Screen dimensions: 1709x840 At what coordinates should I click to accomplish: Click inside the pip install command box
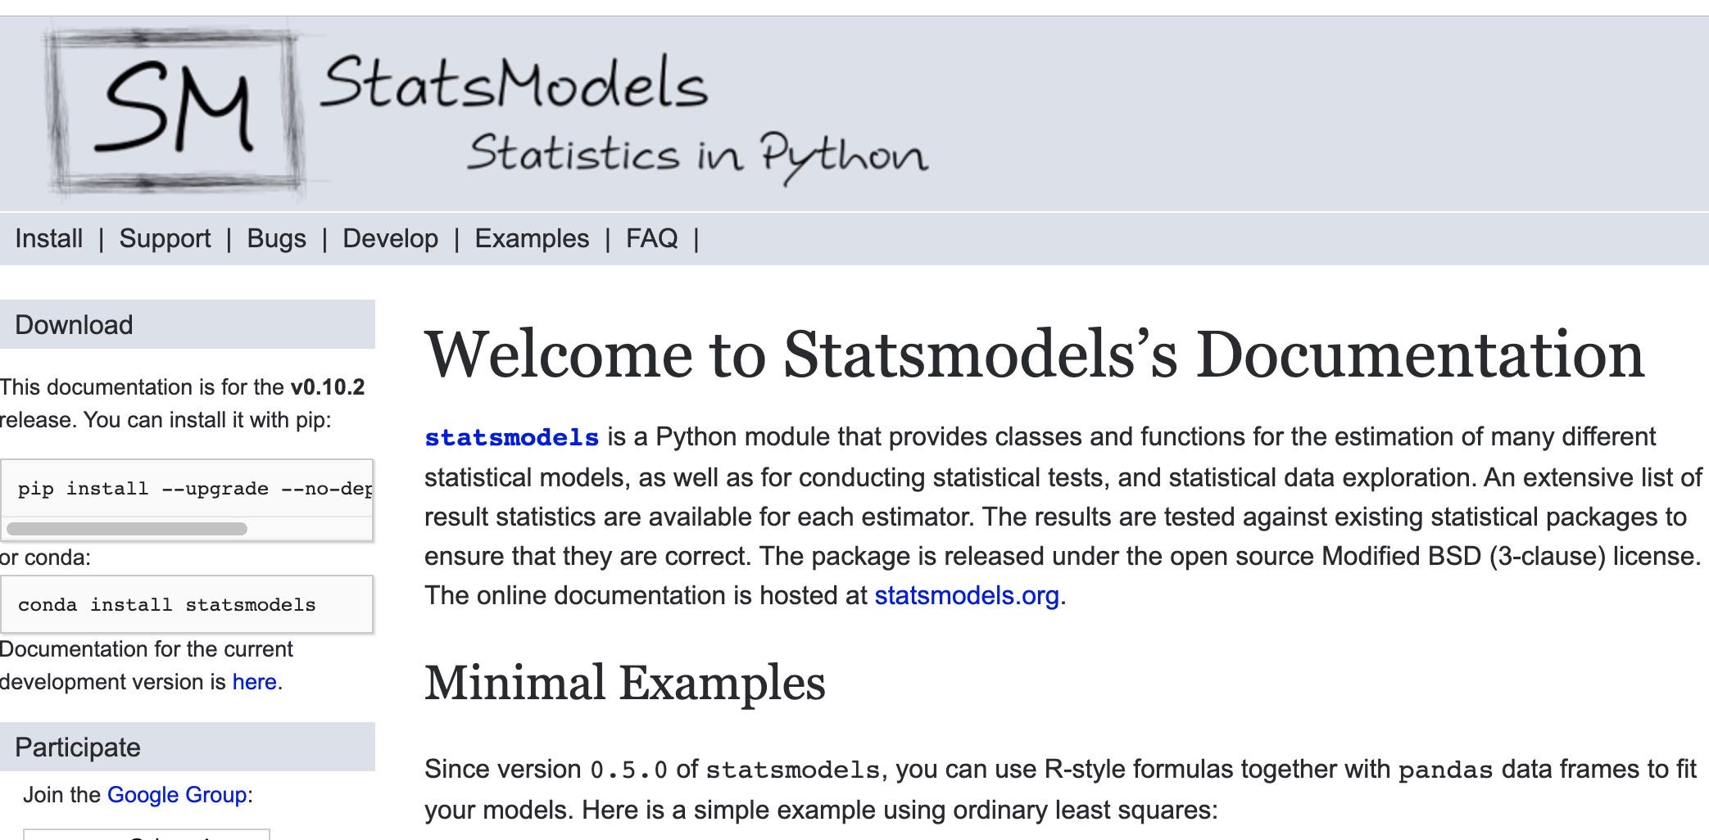(187, 489)
